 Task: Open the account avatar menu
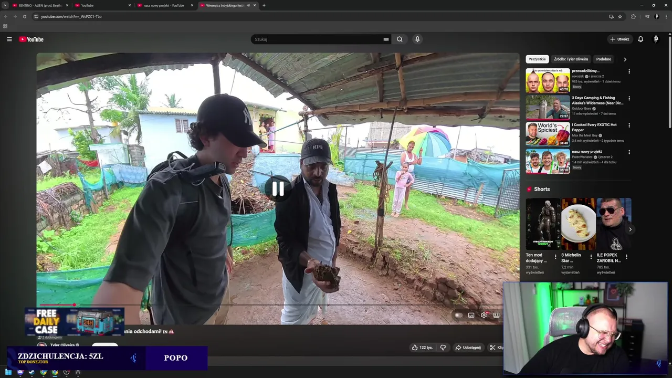[656, 39]
